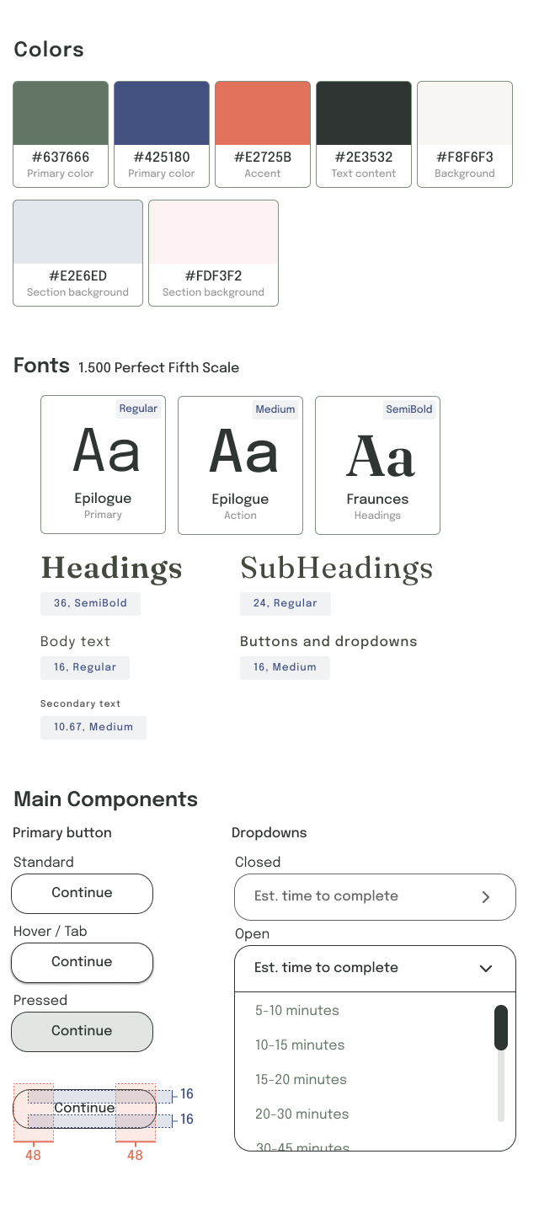Viewport: 539px width, 1213px height.
Task: Open the closed Est. time dropdown
Action: [x=375, y=896]
